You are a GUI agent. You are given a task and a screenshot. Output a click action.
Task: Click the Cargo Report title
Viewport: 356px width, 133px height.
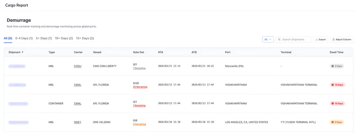(17, 5)
